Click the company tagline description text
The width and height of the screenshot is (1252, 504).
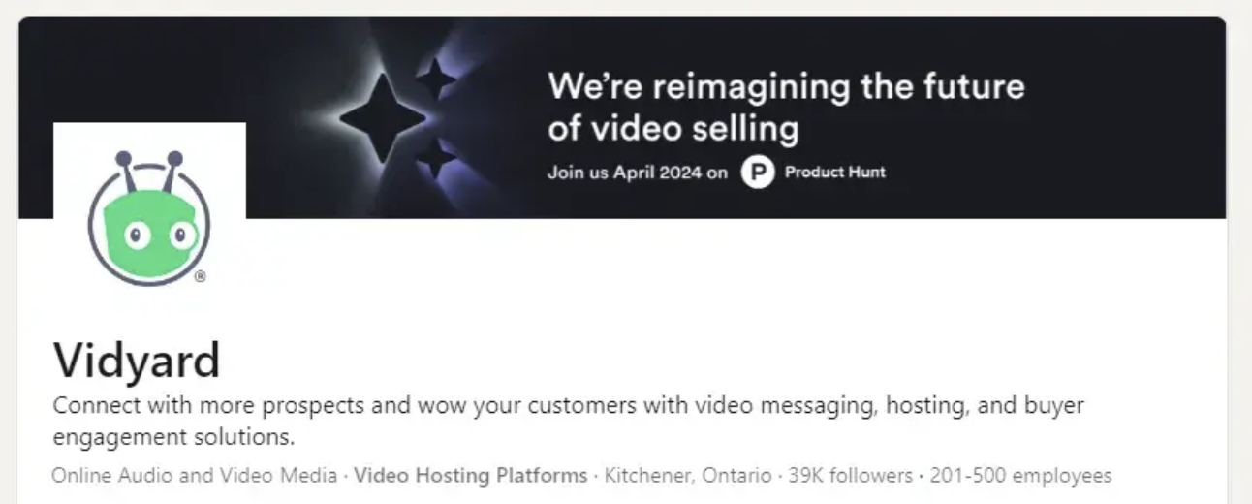[x=568, y=421]
